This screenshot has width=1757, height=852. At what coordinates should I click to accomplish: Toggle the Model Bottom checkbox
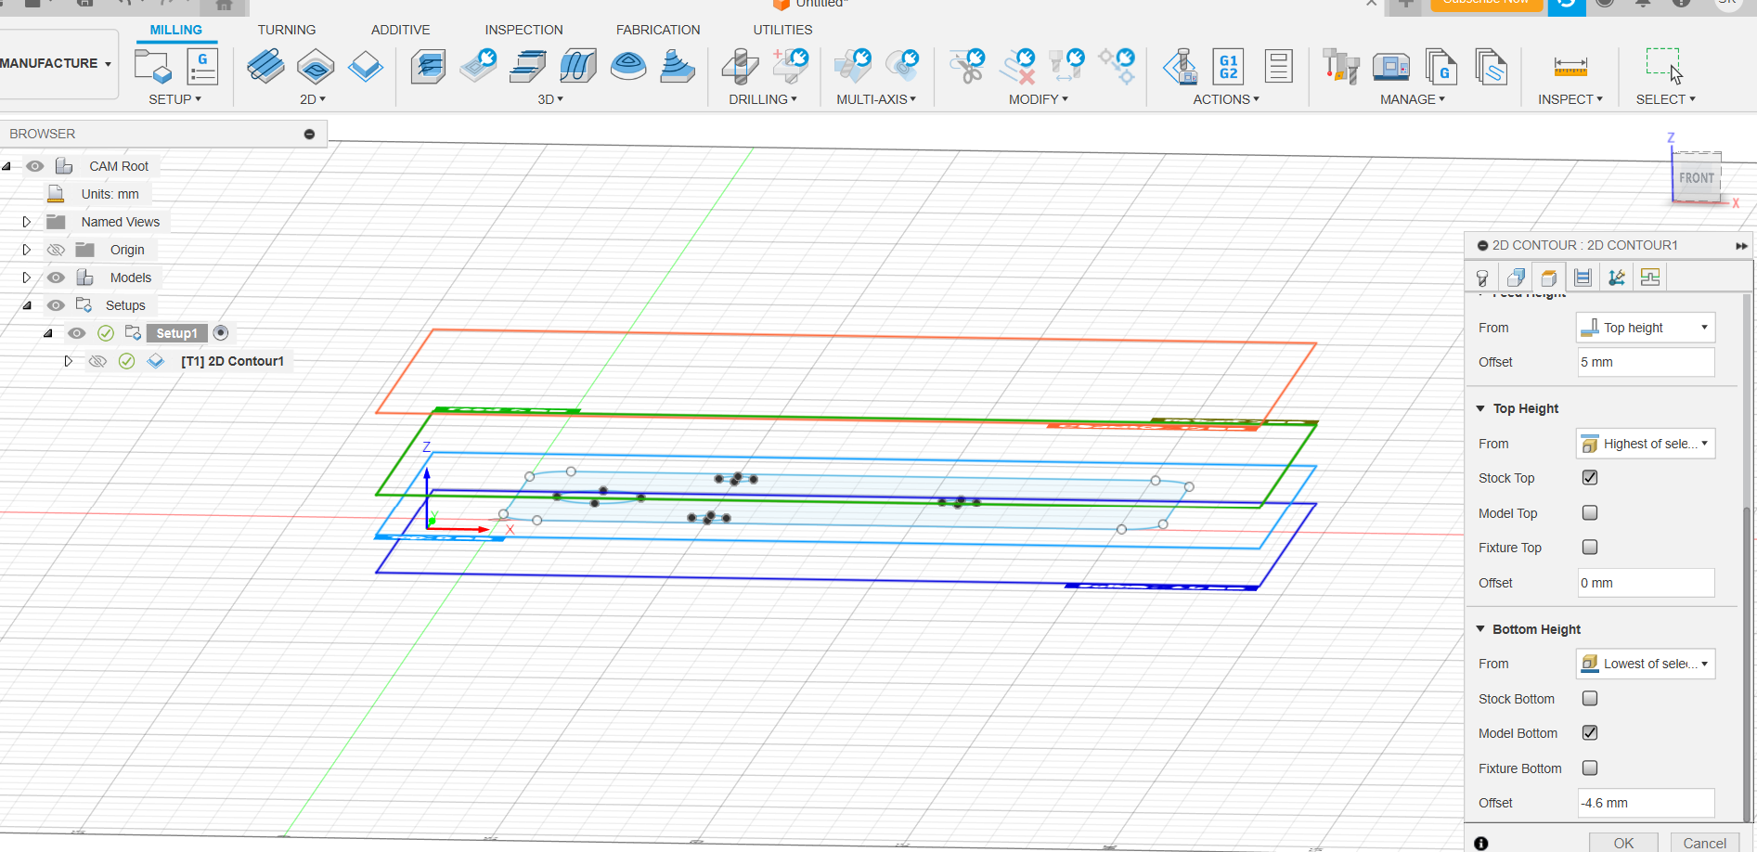[1590, 732]
